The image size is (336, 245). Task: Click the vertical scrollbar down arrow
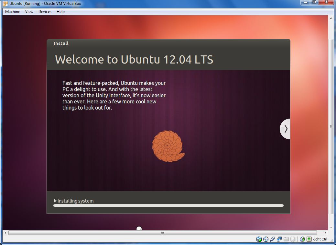click(331, 227)
